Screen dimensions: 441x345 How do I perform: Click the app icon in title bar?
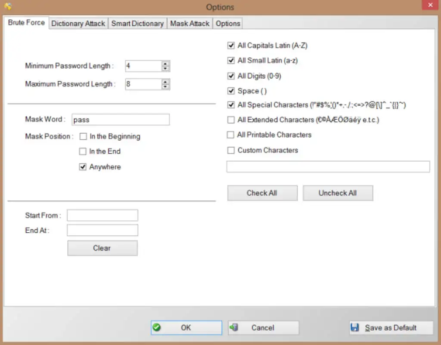[8, 6]
